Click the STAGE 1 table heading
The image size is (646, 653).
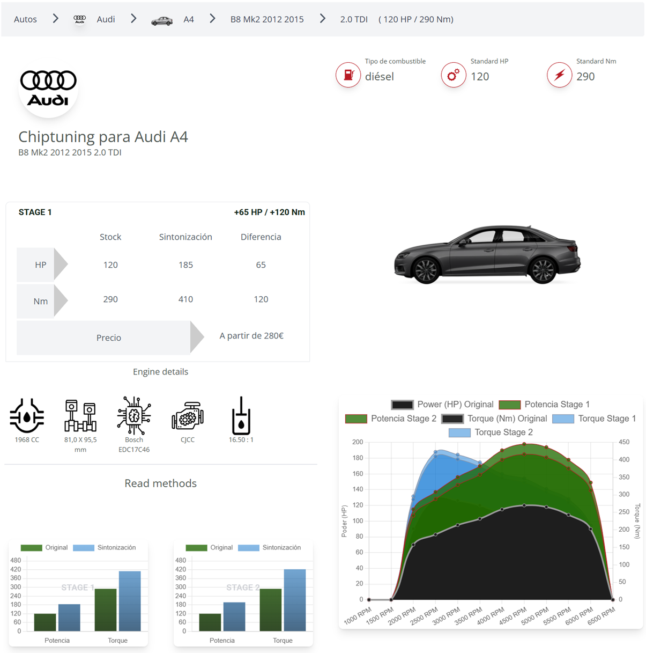click(35, 212)
